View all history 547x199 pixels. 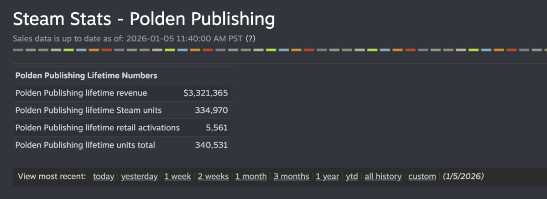[x=383, y=176]
